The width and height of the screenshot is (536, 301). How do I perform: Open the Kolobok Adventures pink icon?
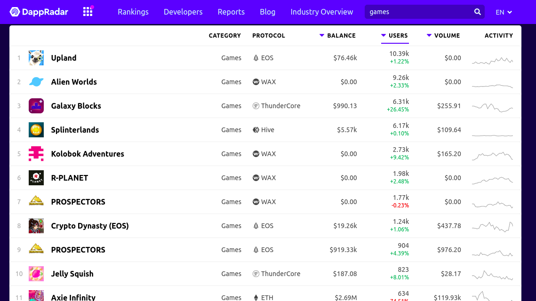36,154
